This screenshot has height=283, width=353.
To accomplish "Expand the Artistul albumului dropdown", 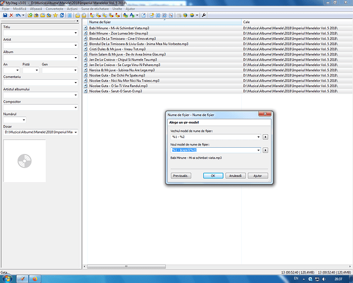I will (76, 95).
